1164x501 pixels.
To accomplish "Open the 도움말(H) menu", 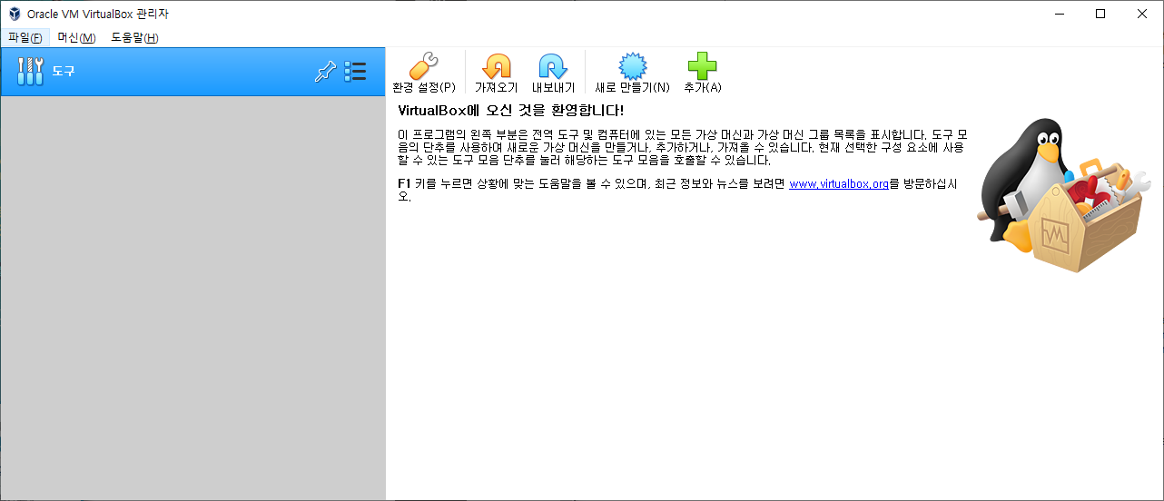I will point(134,37).
